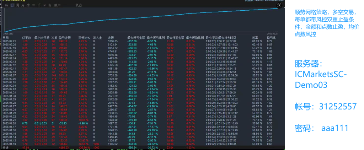Switch to the 综 summary tab

click(x=7, y=5)
